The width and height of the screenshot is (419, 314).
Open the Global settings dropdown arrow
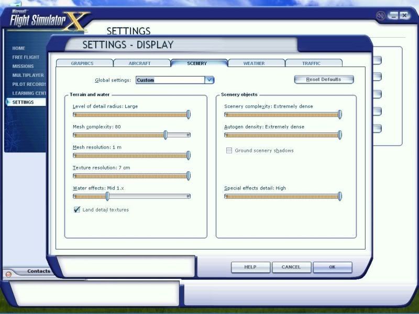(209, 80)
